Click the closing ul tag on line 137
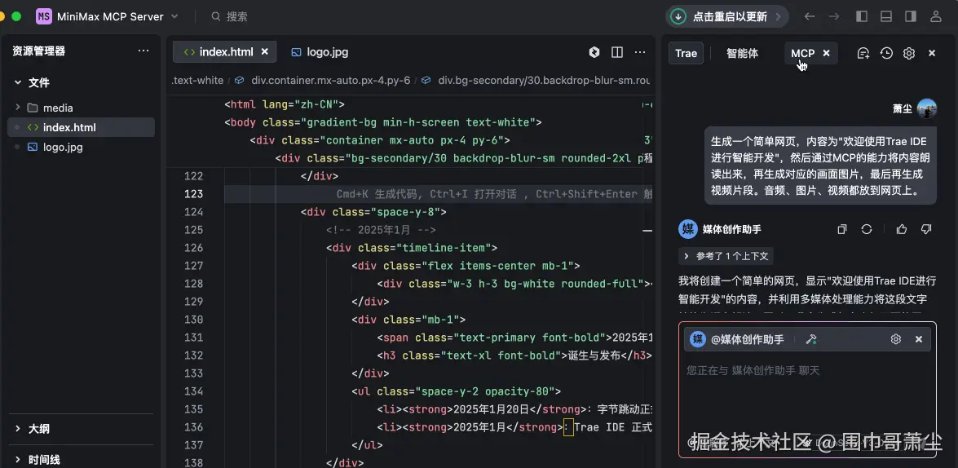Screen dimensions: 958x468 click(367, 445)
